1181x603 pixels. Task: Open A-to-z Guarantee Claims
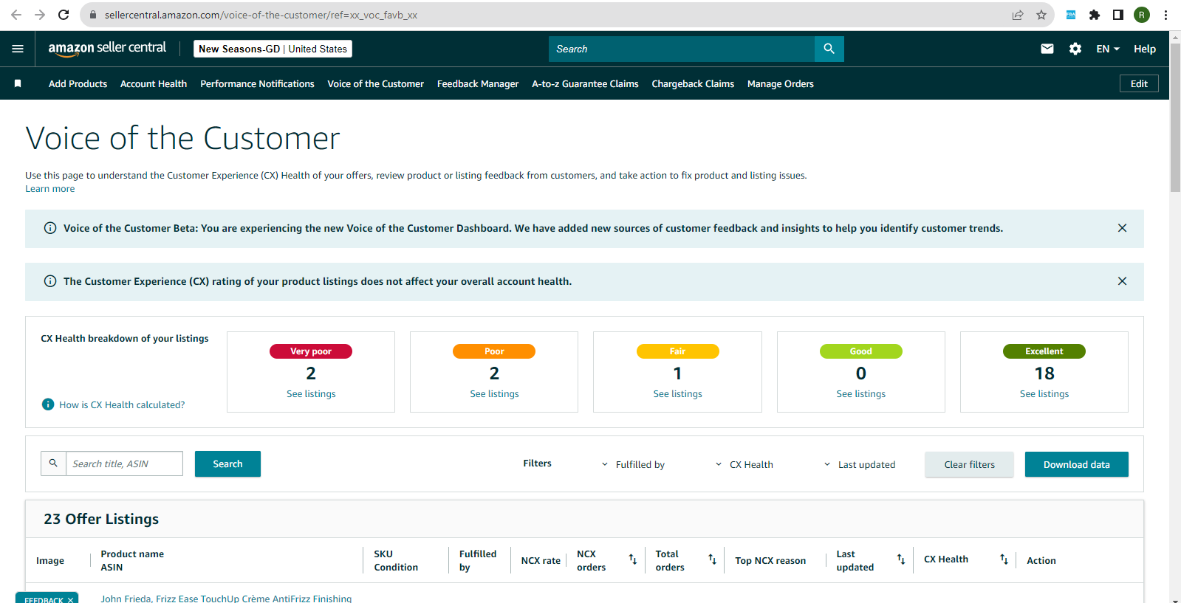[585, 83]
